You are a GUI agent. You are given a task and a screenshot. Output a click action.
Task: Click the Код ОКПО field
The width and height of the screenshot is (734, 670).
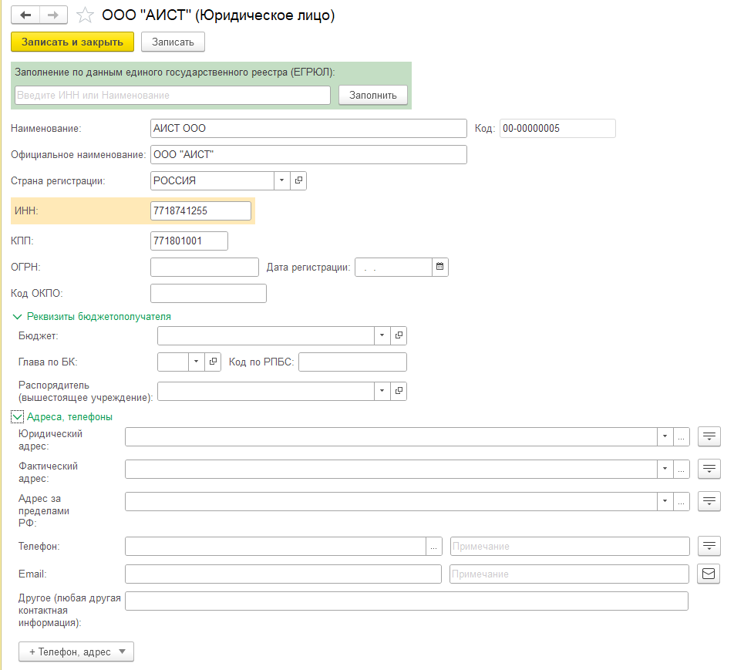click(208, 293)
